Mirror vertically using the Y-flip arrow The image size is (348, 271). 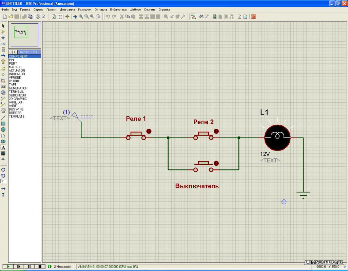click(x=3, y=194)
